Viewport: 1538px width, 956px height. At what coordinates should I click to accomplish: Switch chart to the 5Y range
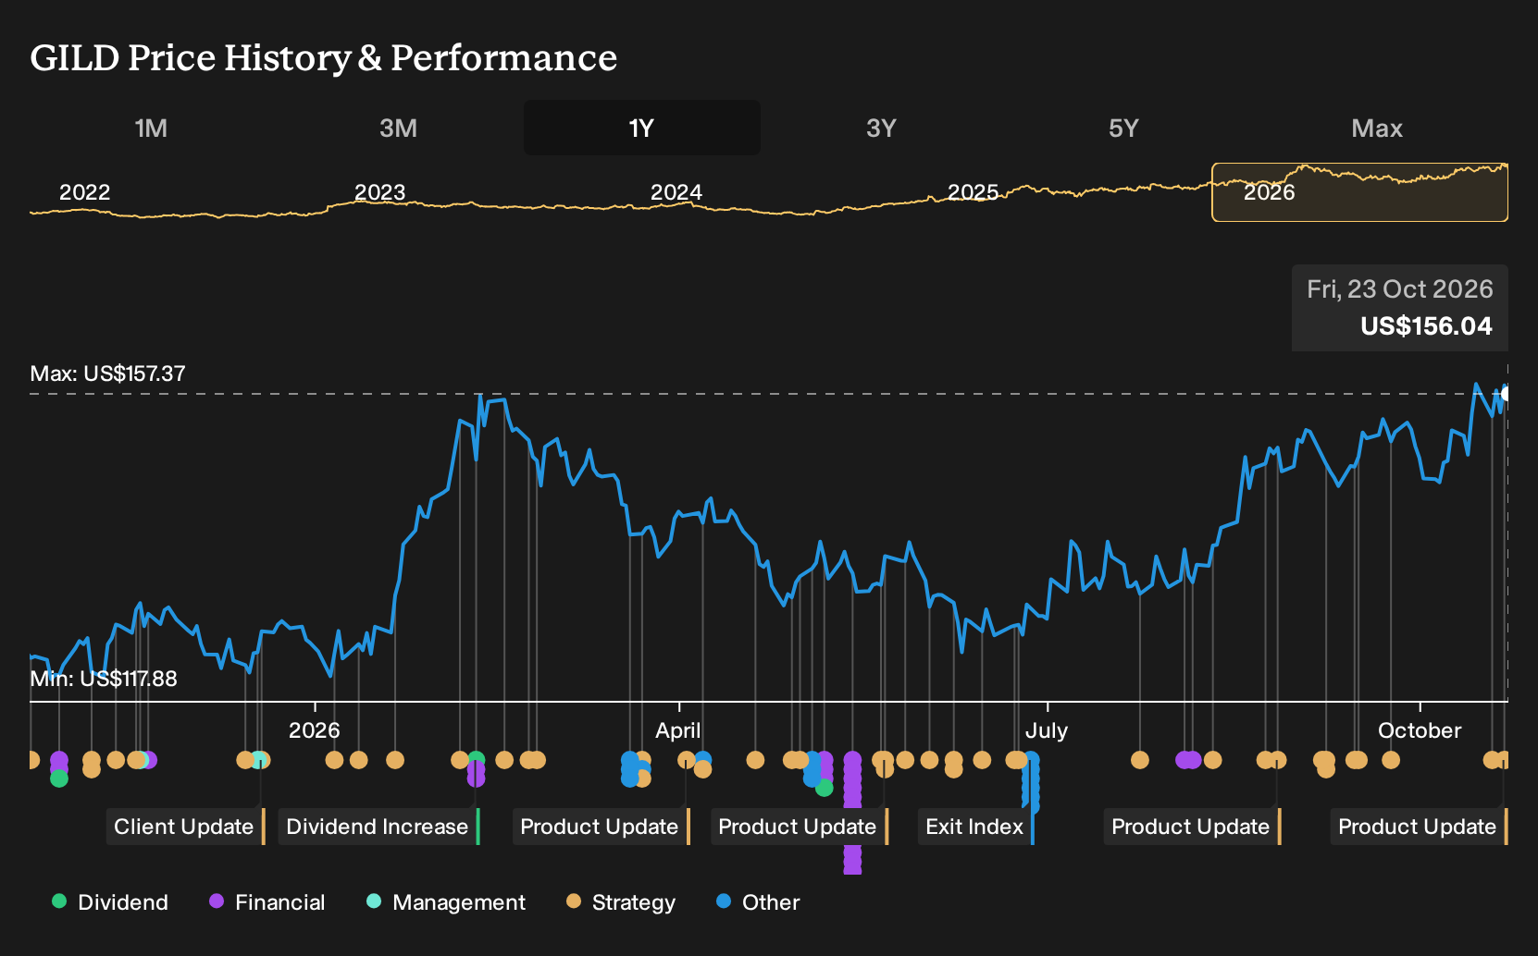[1123, 128]
